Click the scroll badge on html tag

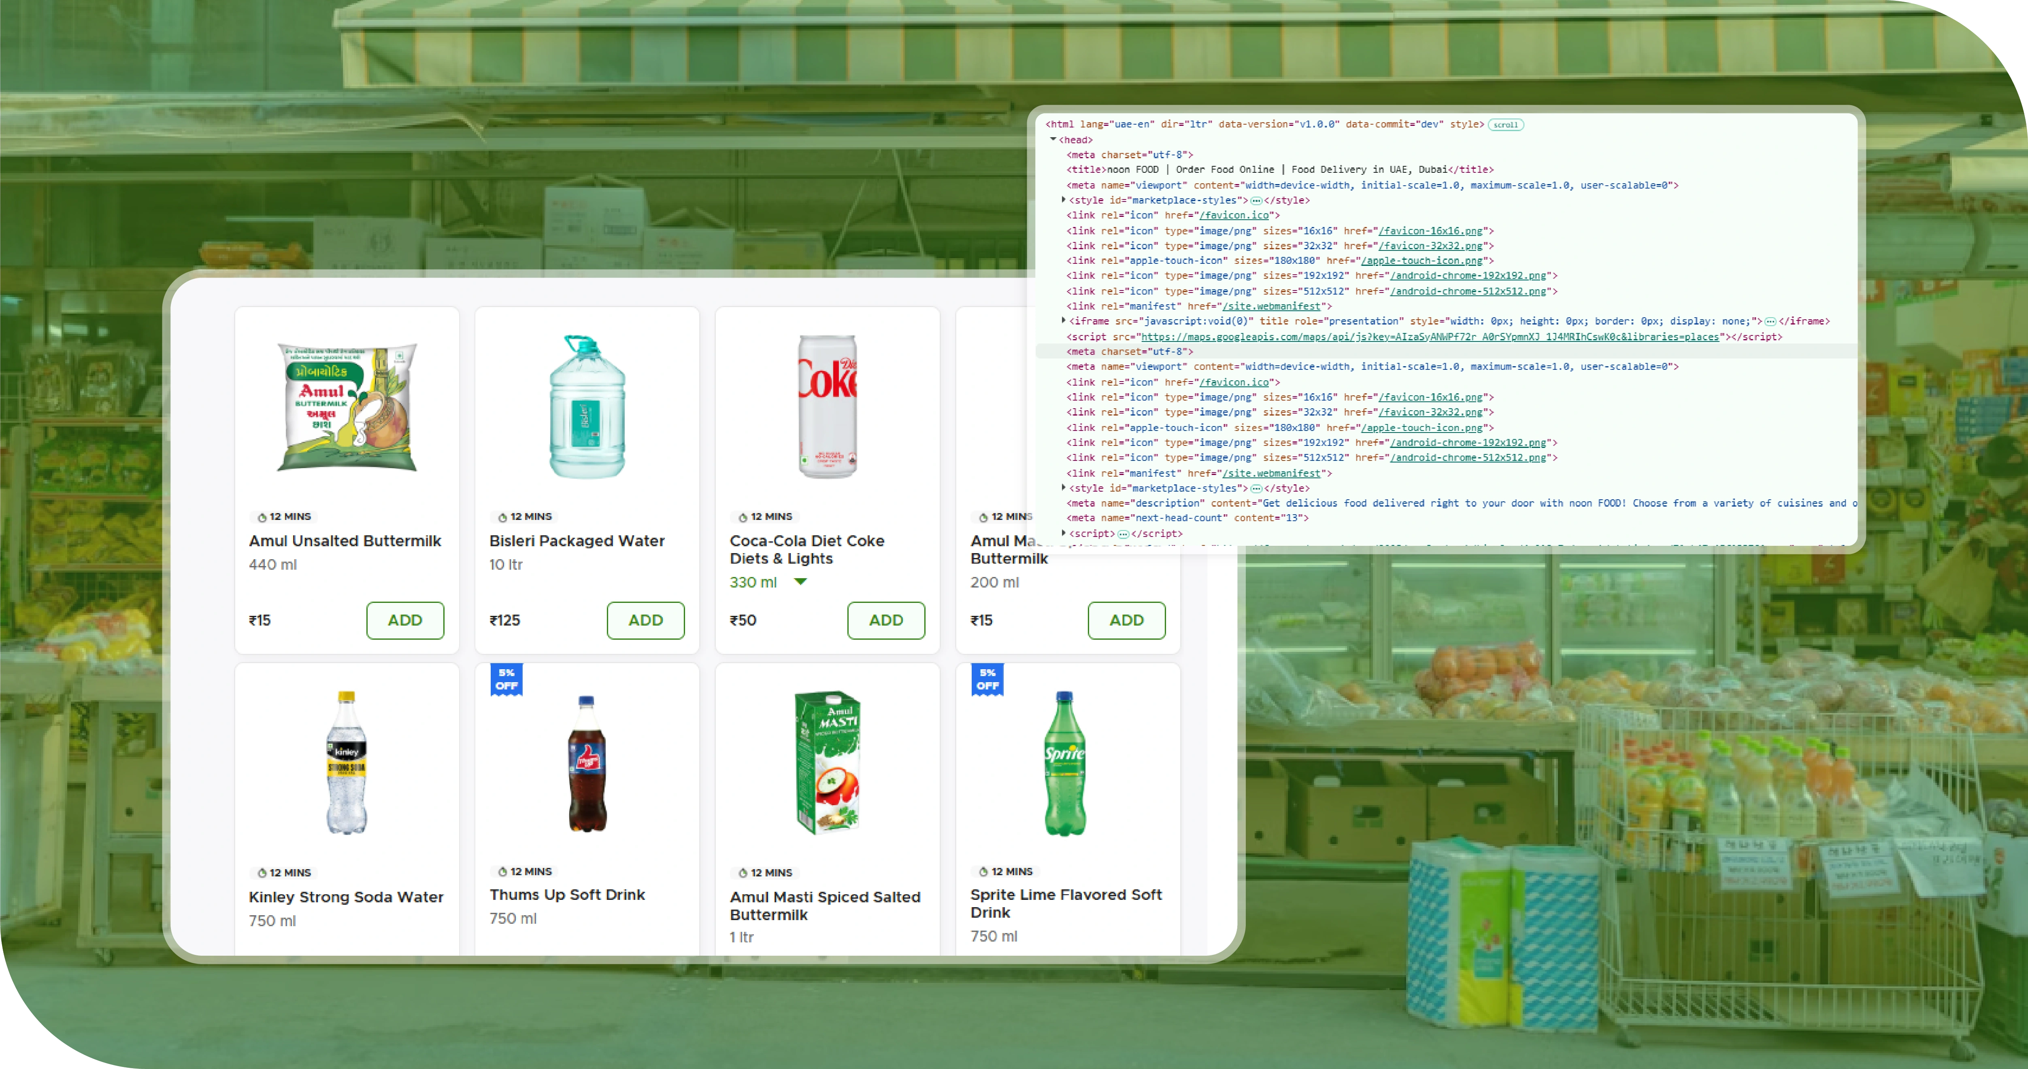click(x=1505, y=124)
